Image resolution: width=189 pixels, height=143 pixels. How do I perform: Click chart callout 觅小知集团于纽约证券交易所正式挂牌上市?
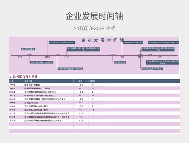[x=163, y=42]
